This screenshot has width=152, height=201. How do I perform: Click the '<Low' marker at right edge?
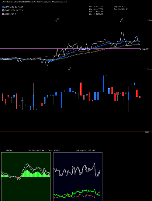(x=150, y=69)
